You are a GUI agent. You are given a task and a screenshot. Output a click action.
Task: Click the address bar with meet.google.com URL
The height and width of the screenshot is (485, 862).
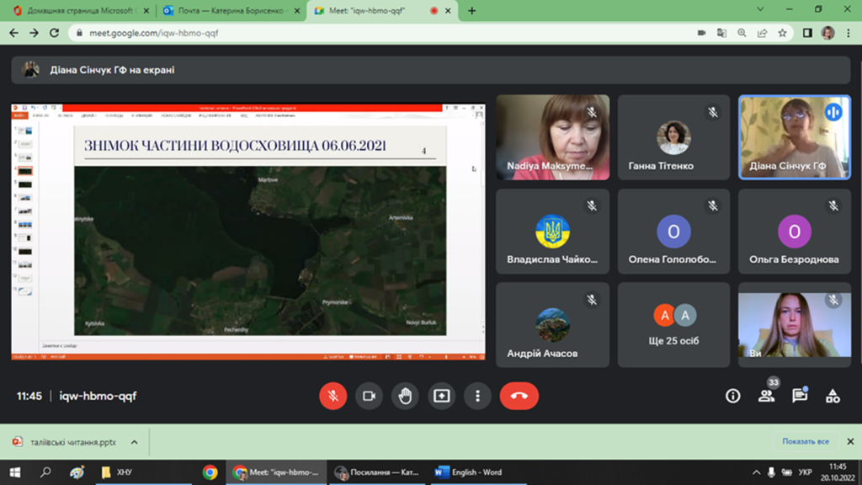point(379,33)
